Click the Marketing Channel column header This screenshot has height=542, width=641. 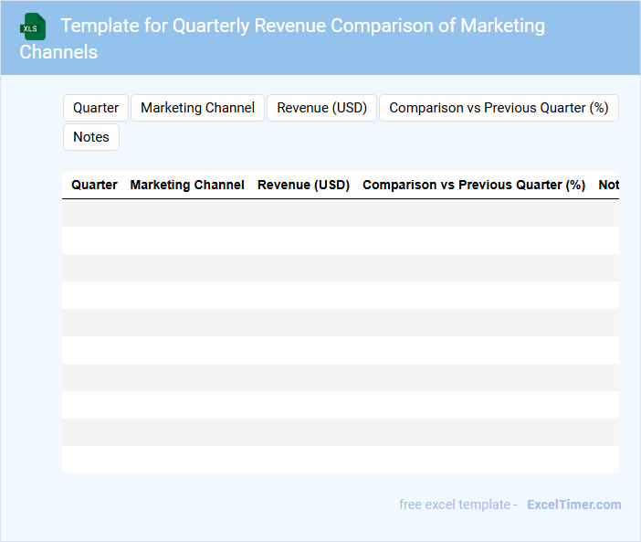pyautogui.click(x=187, y=185)
